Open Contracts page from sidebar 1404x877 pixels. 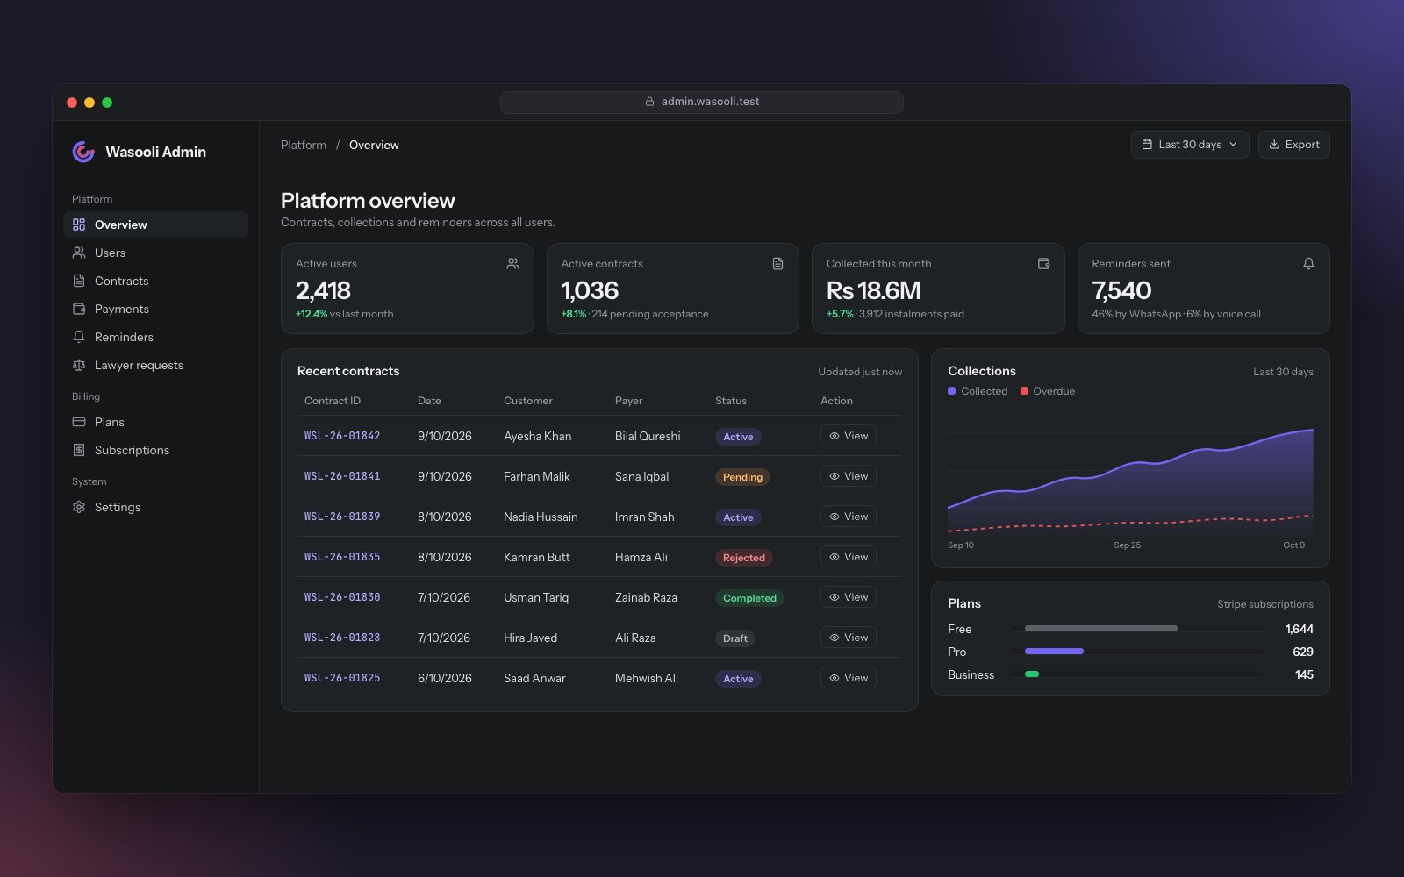coord(155,281)
